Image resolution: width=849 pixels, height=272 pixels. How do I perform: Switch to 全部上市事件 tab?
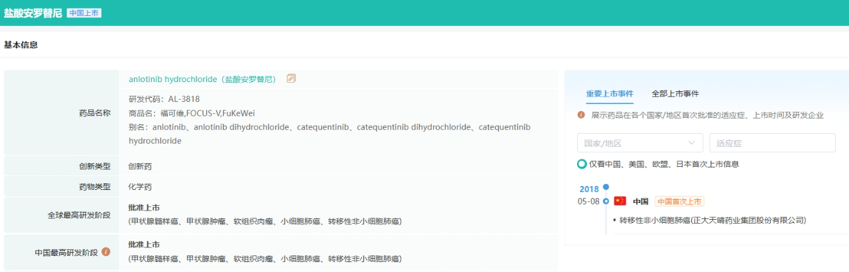click(x=675, y=94)
